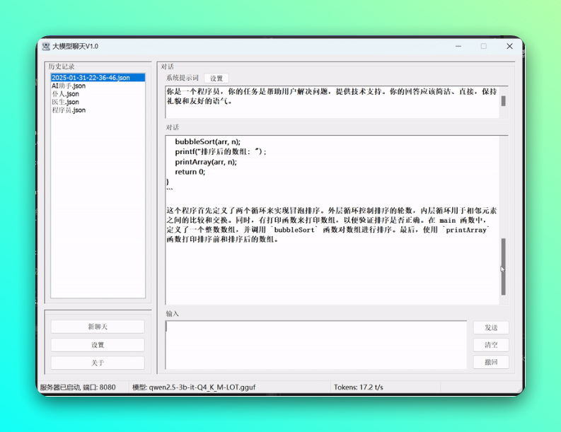Select the 2025-01-31-22-36-46.json history entry

(98, 78)
